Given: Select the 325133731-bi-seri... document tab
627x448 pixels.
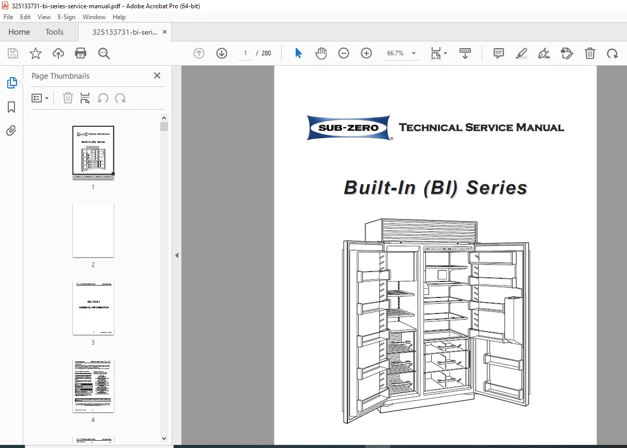Looking at the screenshot, I should (x=125, y=32).
